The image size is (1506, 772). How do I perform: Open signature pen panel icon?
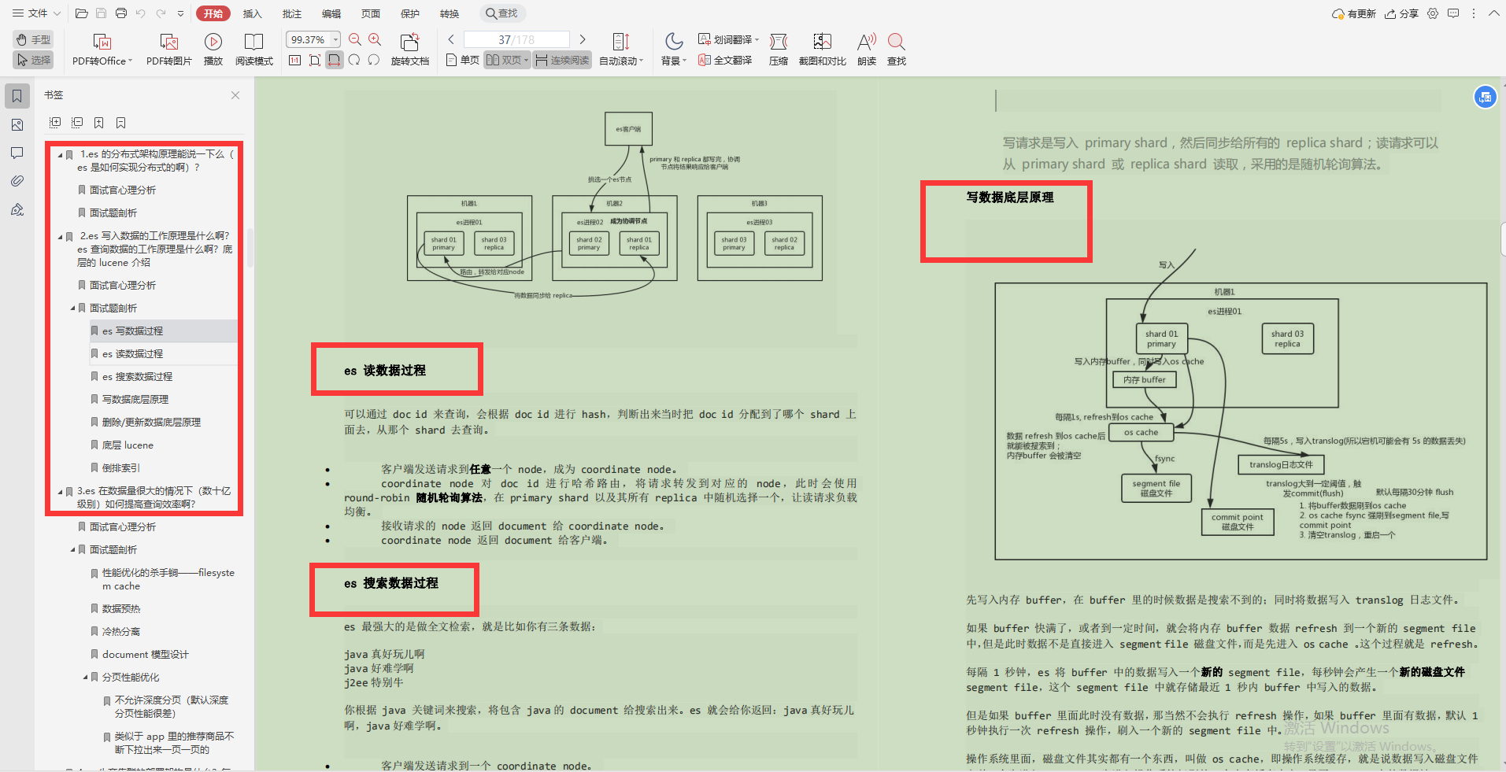(x=17, y=209)
